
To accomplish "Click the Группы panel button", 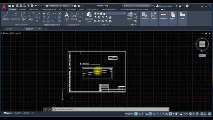I will tap(154, 18).
